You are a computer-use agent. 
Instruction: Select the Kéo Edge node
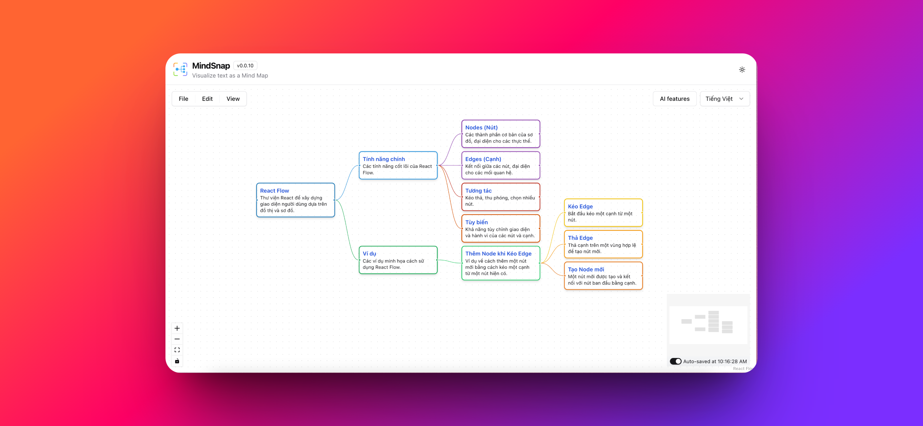pyautogui.click(x=603, y=212)
